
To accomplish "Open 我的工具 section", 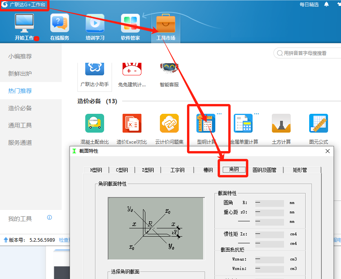I will (x=20, y=219).
